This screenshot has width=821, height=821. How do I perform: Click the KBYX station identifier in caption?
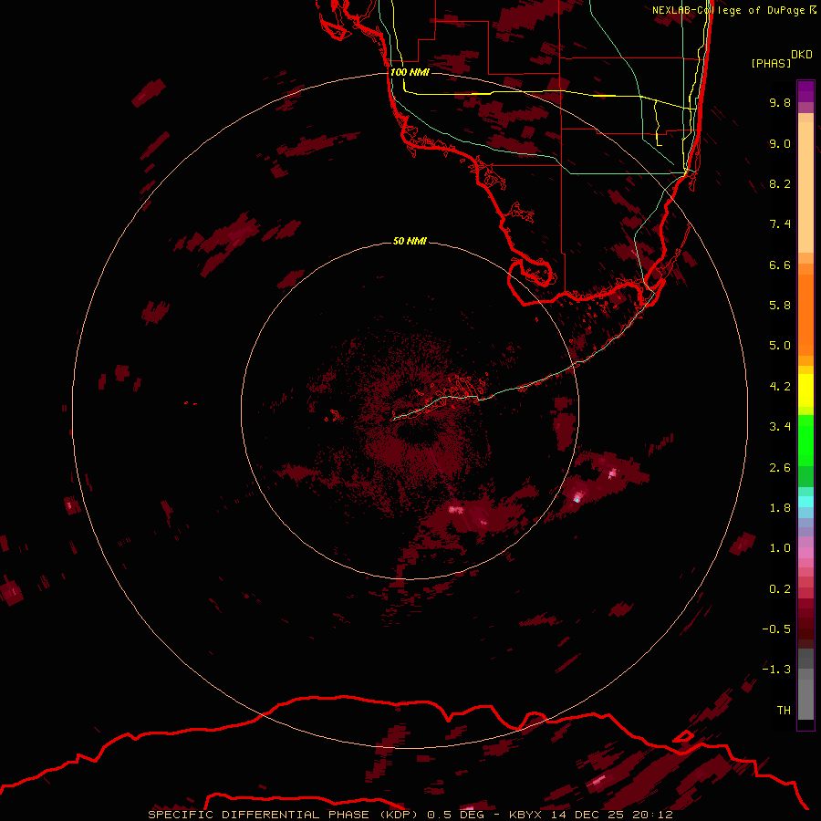point(525,815)
